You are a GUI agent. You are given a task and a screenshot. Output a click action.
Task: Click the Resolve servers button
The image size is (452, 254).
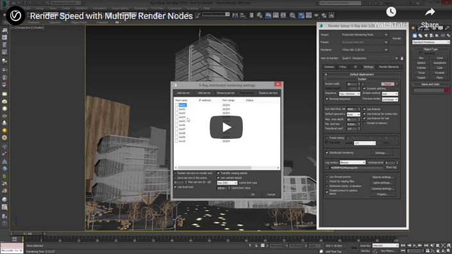(268, 93)
